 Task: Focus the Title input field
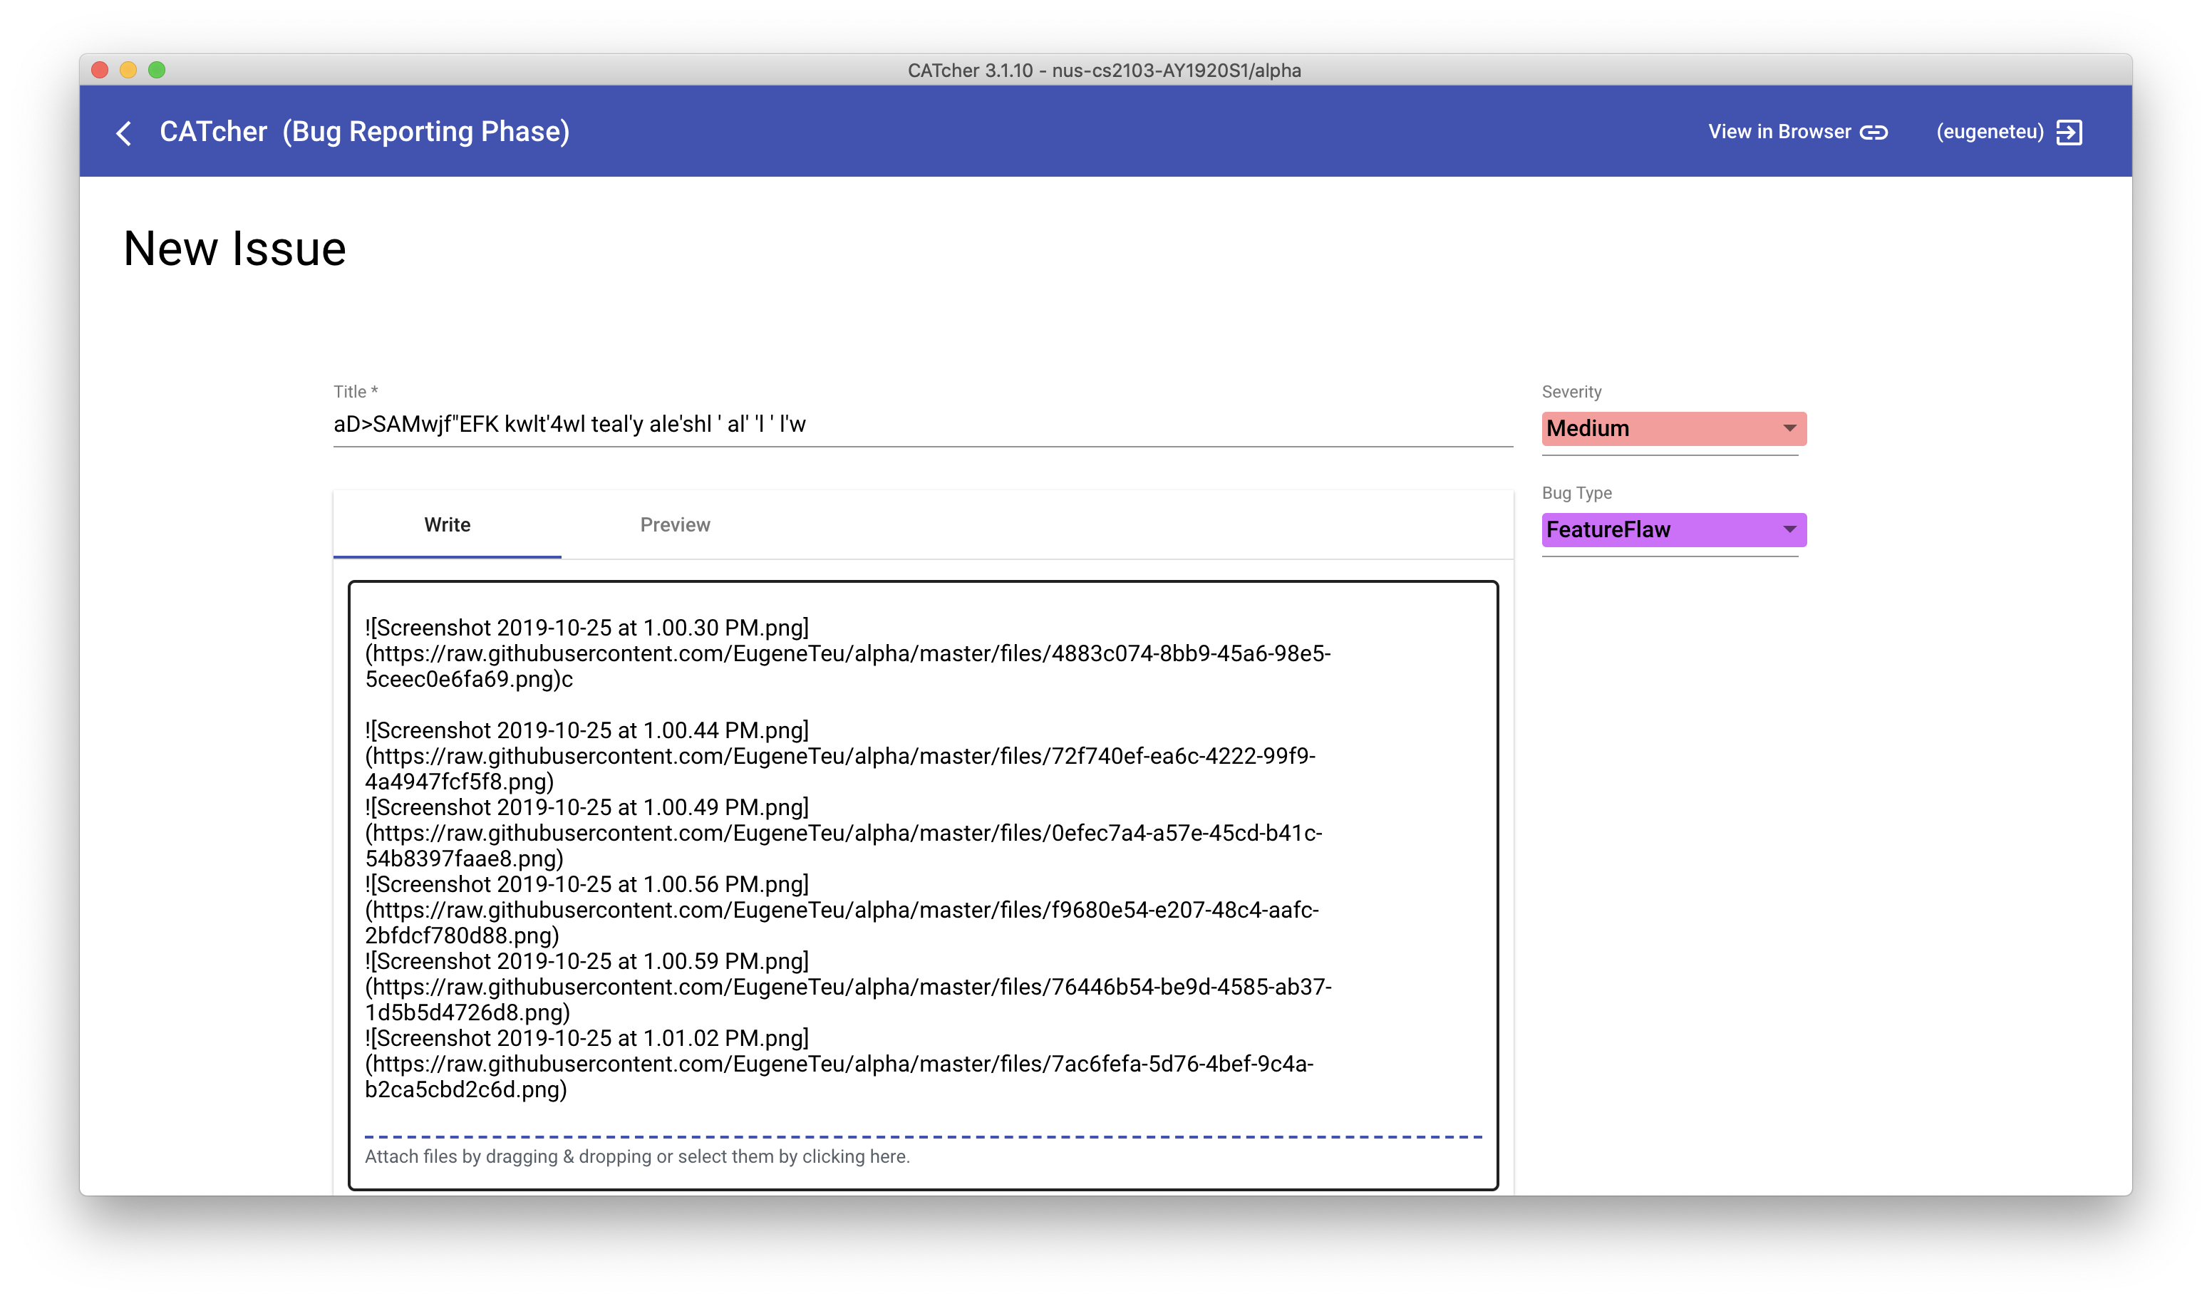(x=923, y=425)
